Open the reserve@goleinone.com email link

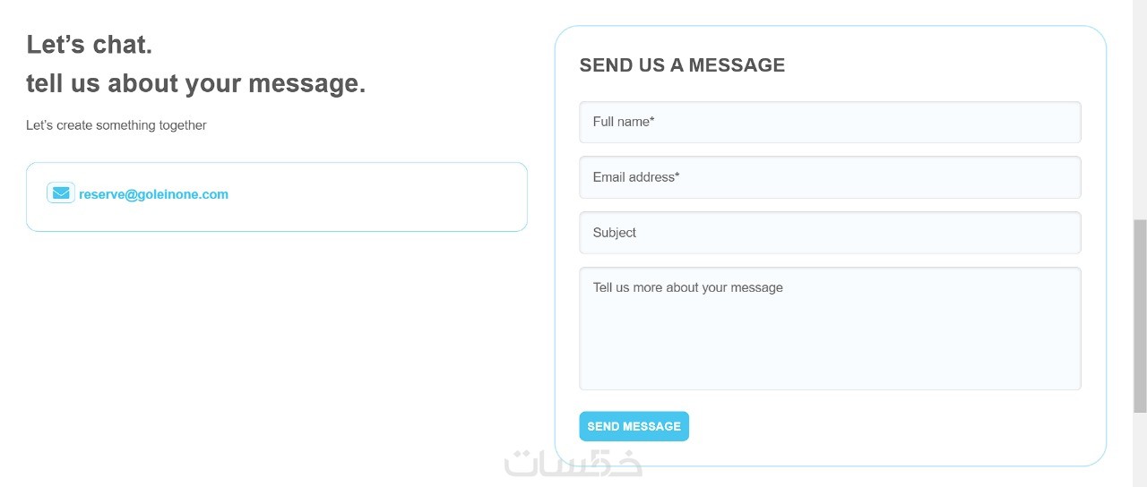[153, 194]
